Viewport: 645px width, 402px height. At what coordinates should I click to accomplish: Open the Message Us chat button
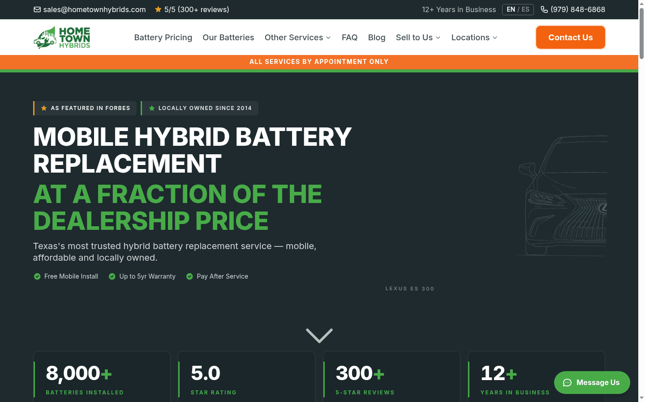(592, 383)
